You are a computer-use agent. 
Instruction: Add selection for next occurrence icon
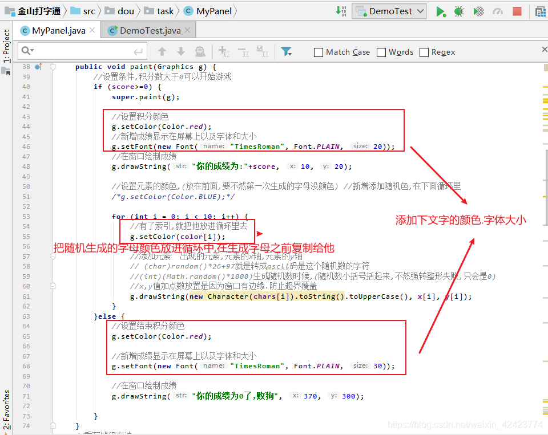[x=224, y=52]
